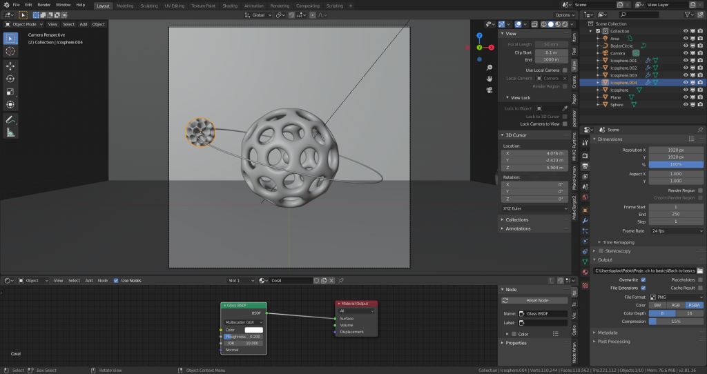Screen dimensions: 707x374
Task: Select the Measure tool
Action: [10, 132]
